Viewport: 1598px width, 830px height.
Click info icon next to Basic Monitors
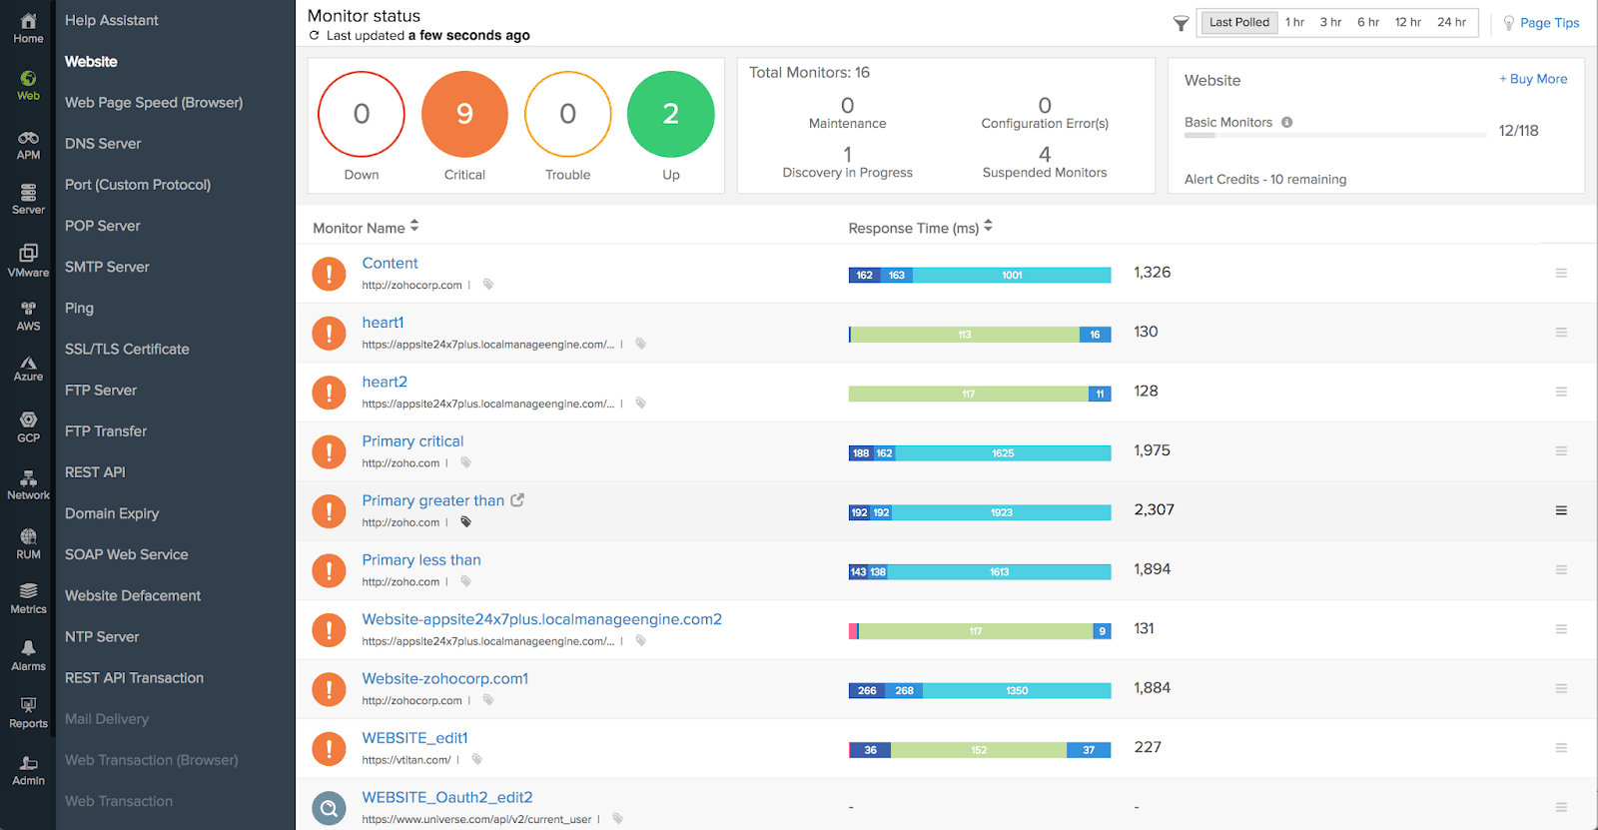point(1287,122)
